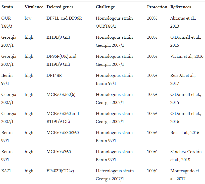Open the Vivian et al., 2016 reference
The width and height of the screenshot is (205, 184).
tap(187, 56)
